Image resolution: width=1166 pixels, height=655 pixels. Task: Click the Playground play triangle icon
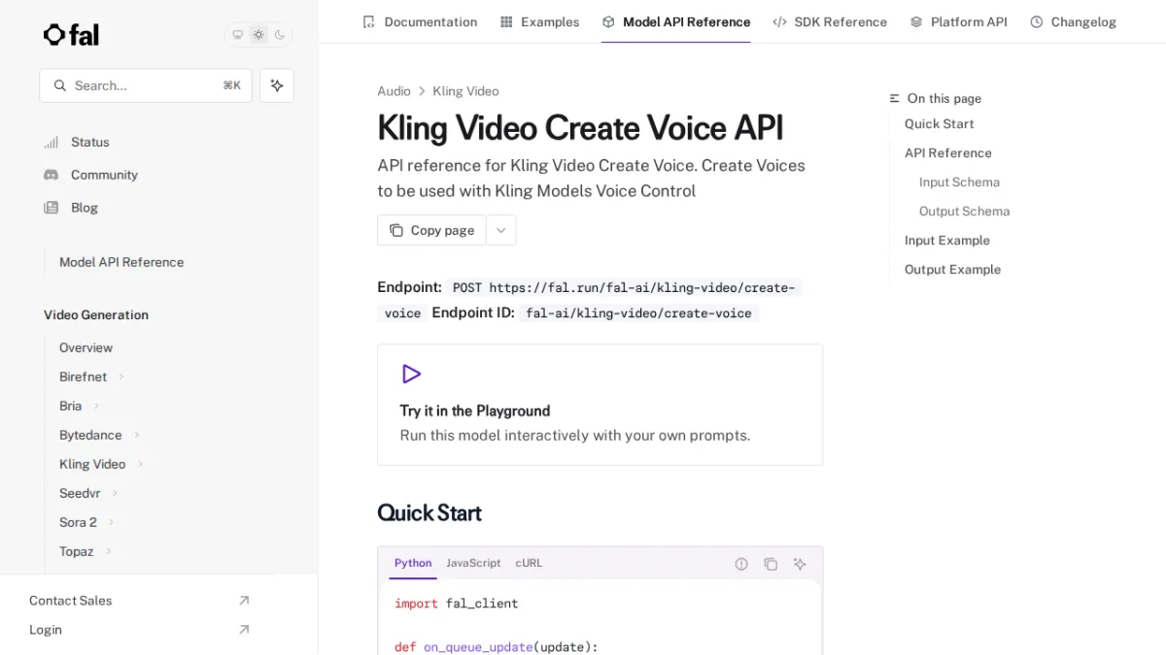(x=411, y=374)
